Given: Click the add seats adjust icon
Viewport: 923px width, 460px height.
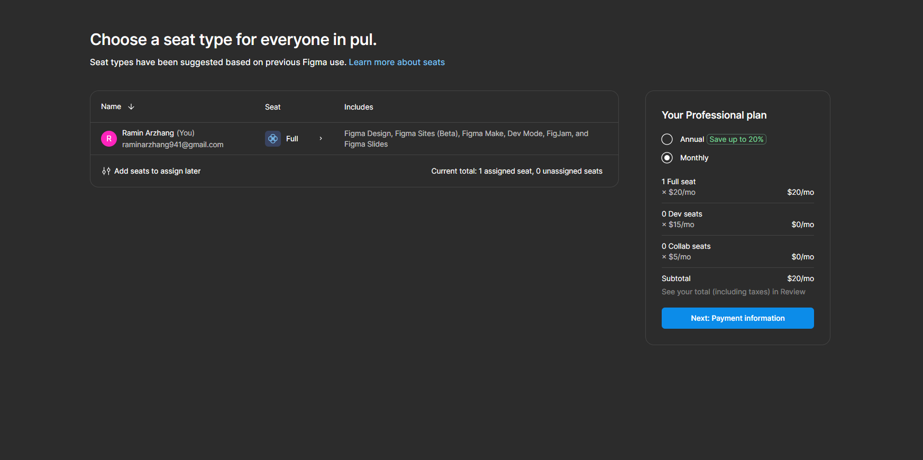Looking at the screenshot, I should (x=106, y=171).
